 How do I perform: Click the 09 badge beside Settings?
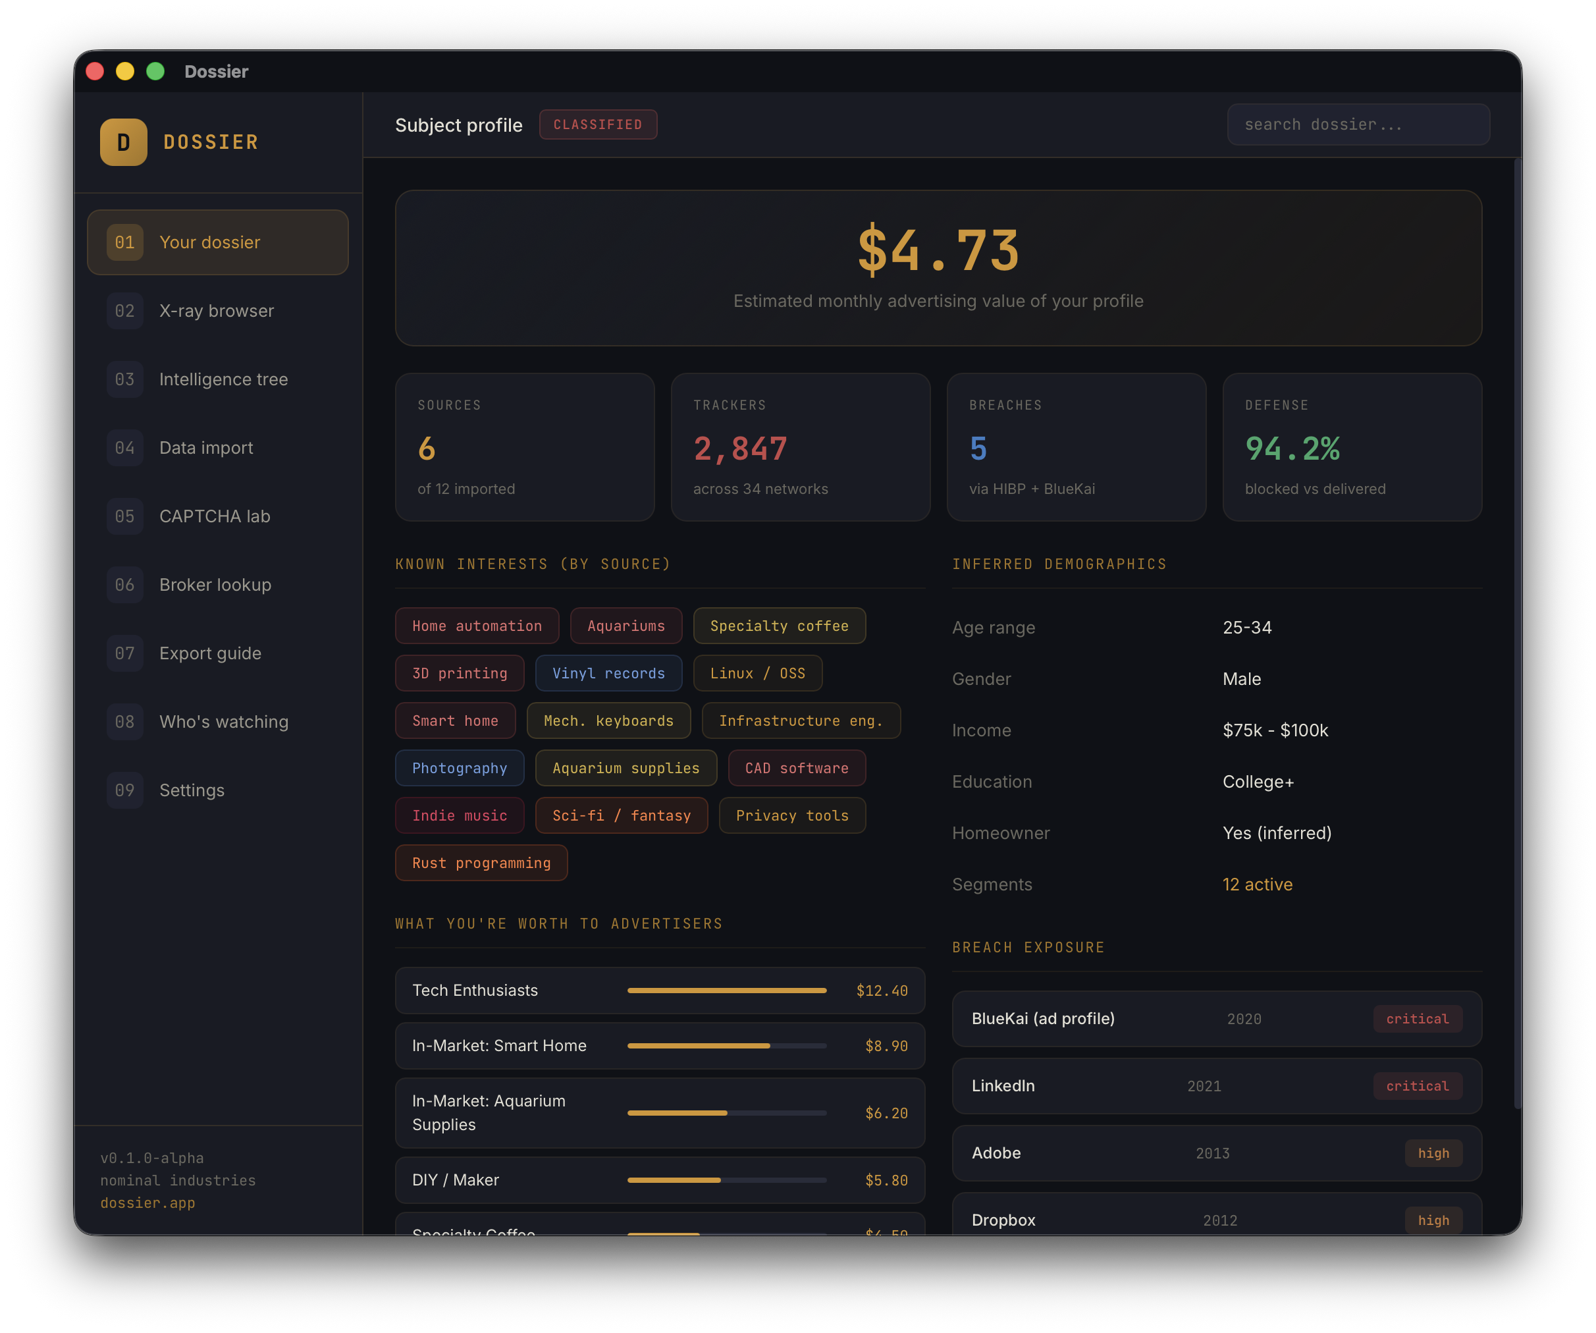(x=124, y=790)
